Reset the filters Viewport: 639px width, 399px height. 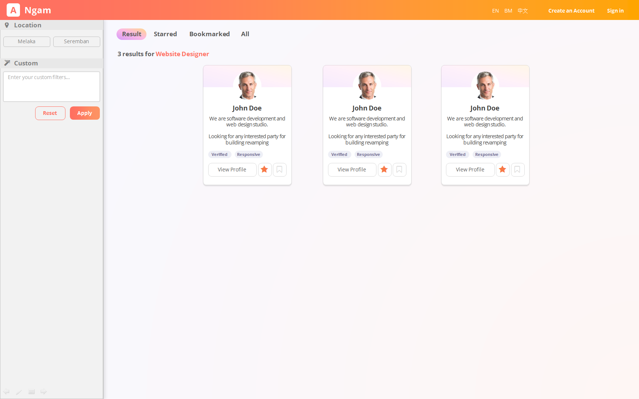coord(50,113)
